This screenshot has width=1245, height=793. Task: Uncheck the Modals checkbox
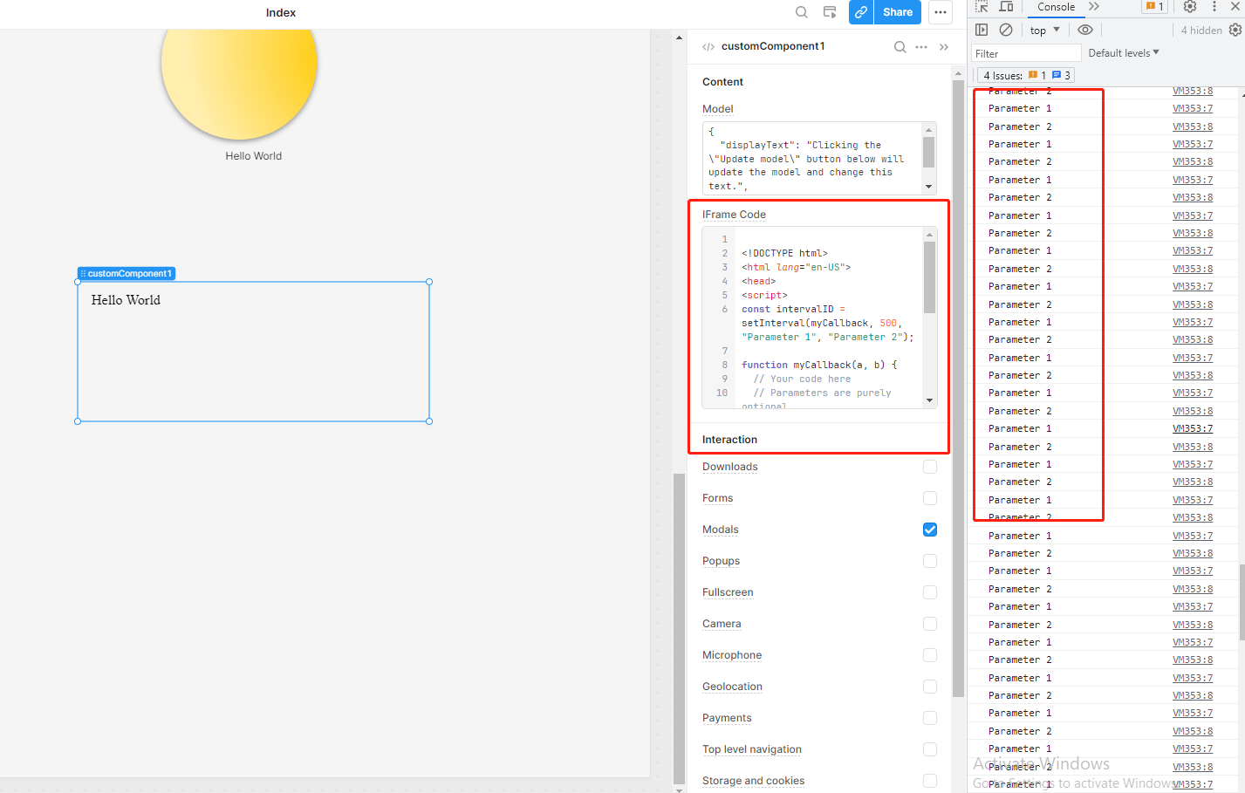[x=930, y=530]
